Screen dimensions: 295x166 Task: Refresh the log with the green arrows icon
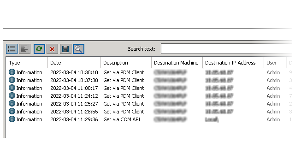[39, 49]
